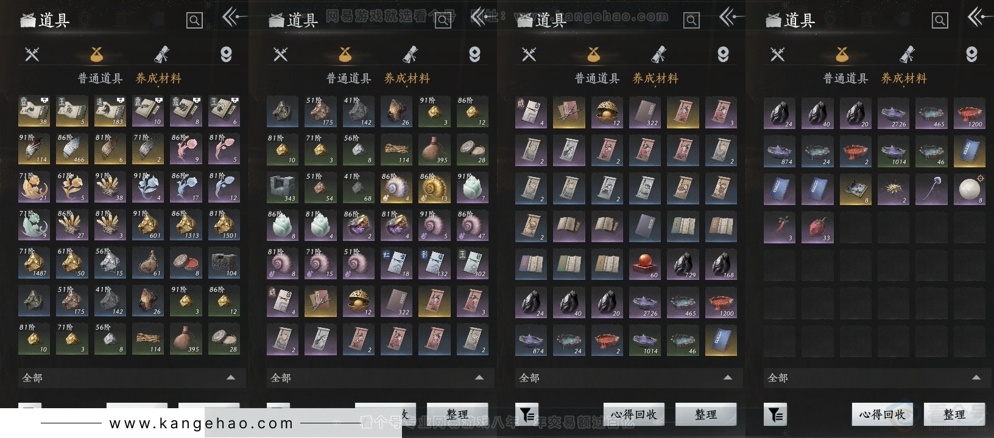Click 心得回收 button in third panel

click(x=634, y=414)
